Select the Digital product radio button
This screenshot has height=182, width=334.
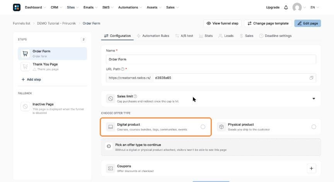203,127
